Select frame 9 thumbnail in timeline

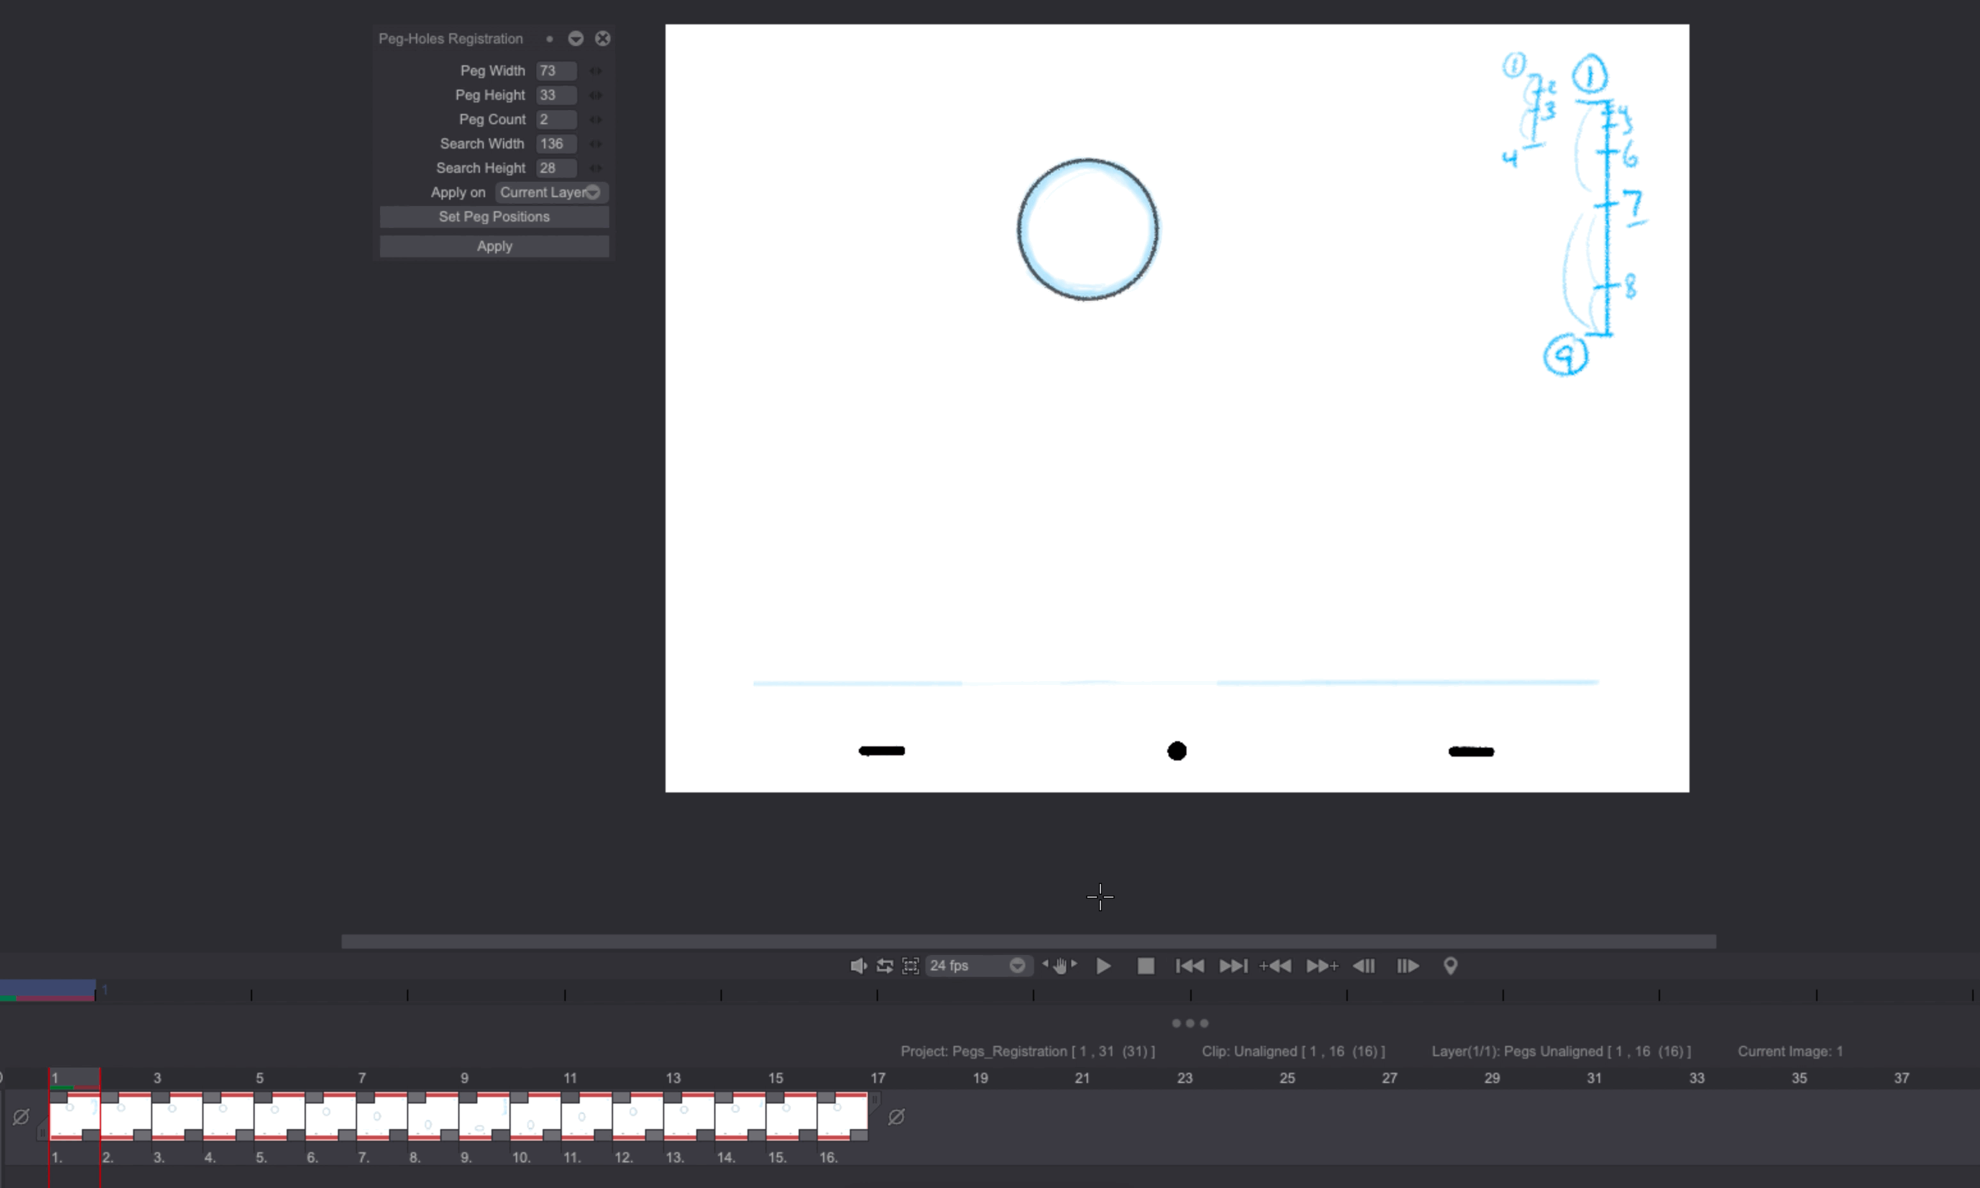coord(483,1115)
